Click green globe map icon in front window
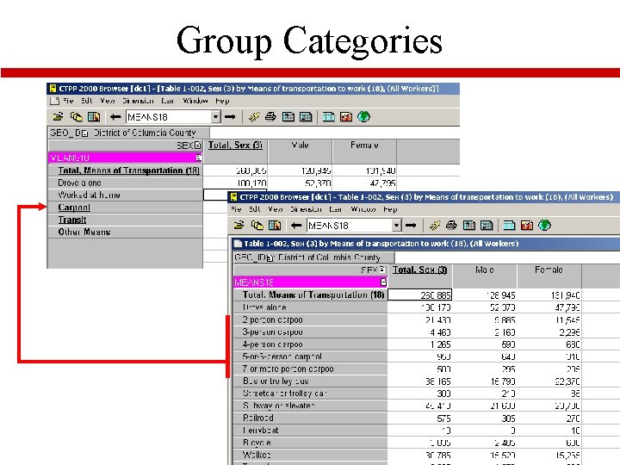This screenshot has width=620, height=465. [x=544, y=226]
